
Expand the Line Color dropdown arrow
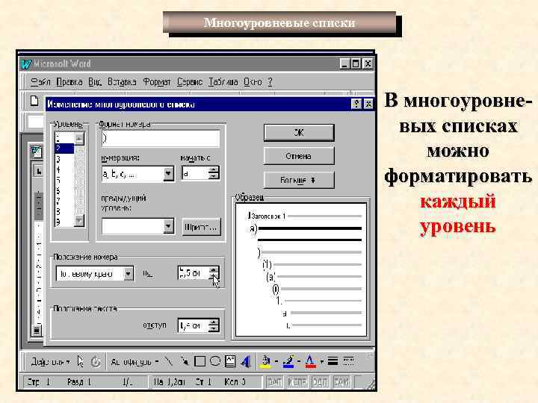299,361
